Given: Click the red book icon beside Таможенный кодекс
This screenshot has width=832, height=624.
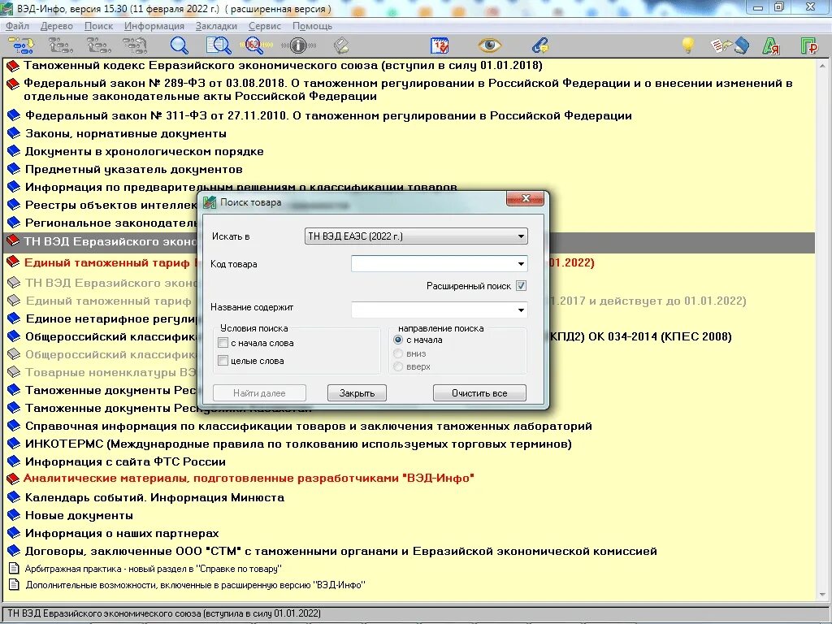Looking at the screenshot, I should (13, 66).
